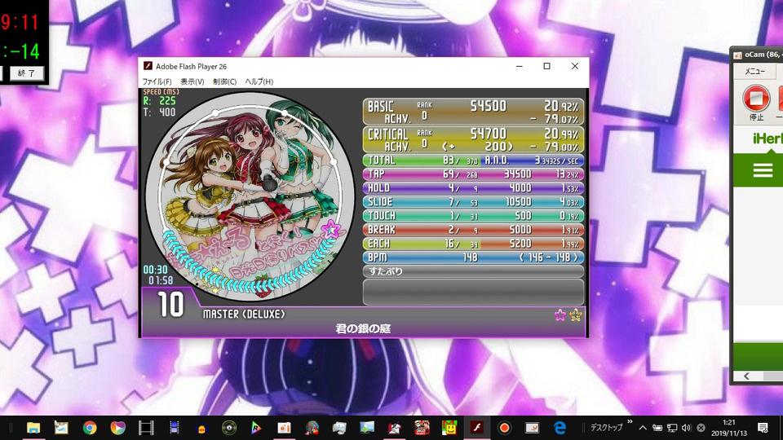The image size is (783, 440).
Task: Click the BASIC score row
Action: (x=473, y=112)
